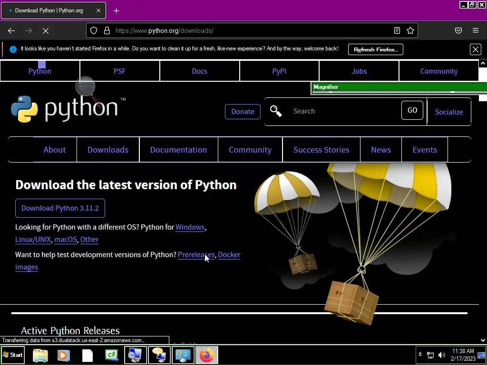Open the Docker images link
This screenshot has width=487, height=365.
click(x=229, y=255)
